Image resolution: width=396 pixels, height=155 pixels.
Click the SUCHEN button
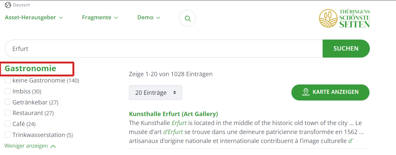click(346, 49)
